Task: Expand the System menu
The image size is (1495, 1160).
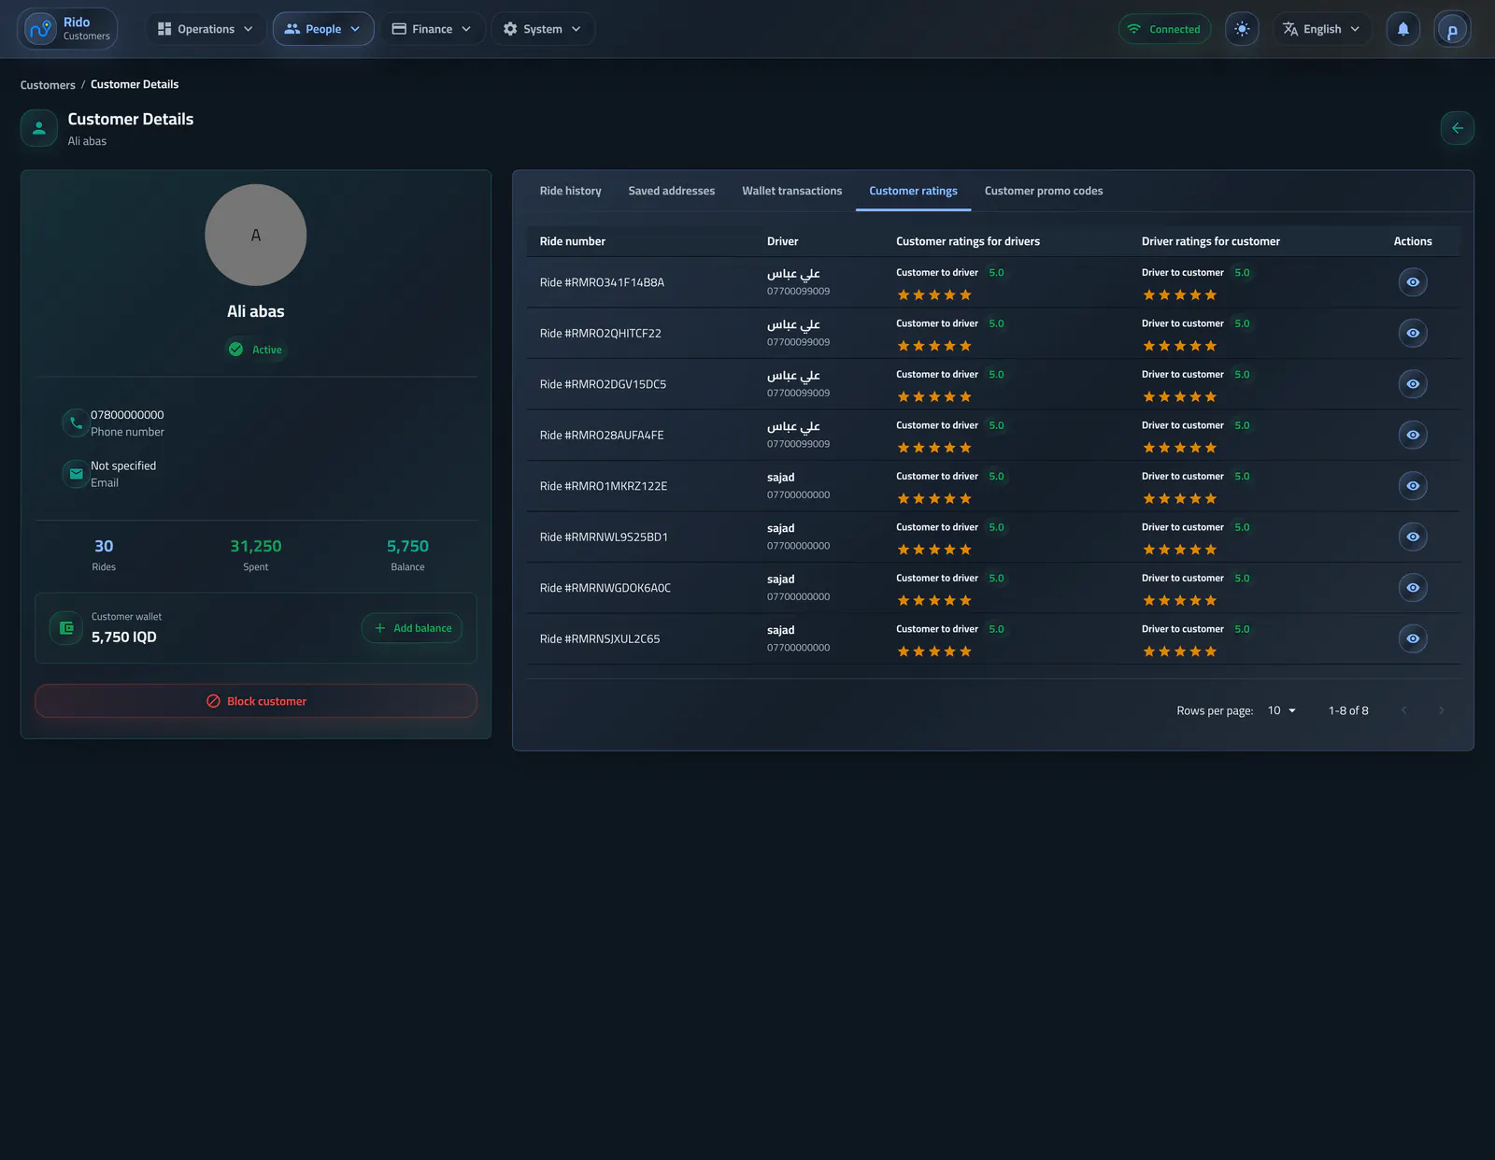Action: coord(543,29)
